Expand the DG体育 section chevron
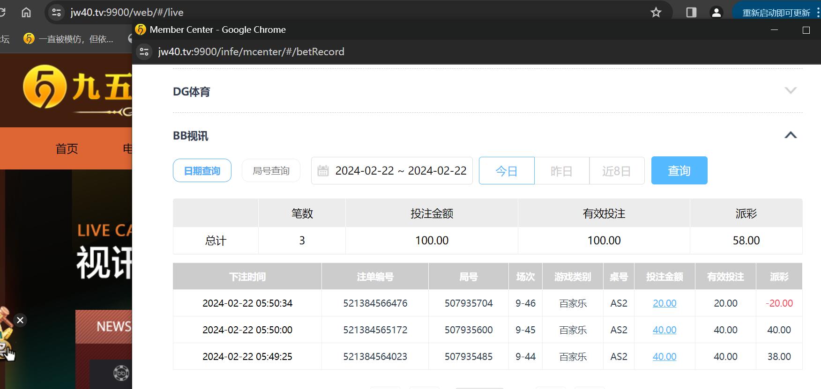The image size is (821, 389). pyautogui.click(x=791, y=91)
